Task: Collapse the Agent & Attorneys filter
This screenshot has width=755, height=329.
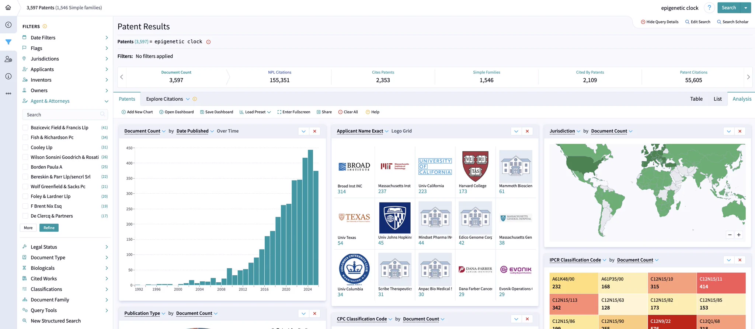Action: pyautogui.click(x=65, y=101)
